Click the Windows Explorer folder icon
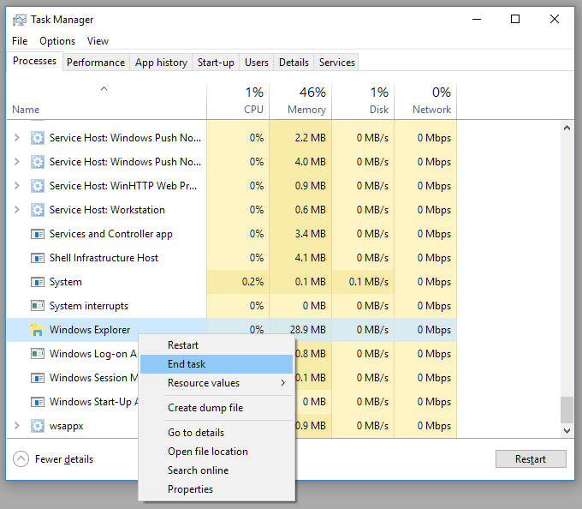This screenshot has width=582, height=509. pyautogui.click(x=37, y=330)
